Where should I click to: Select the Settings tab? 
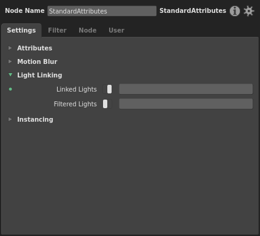21,30
